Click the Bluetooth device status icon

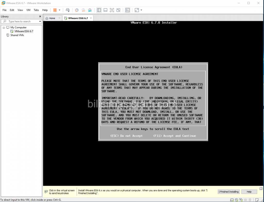pos(250,200)
